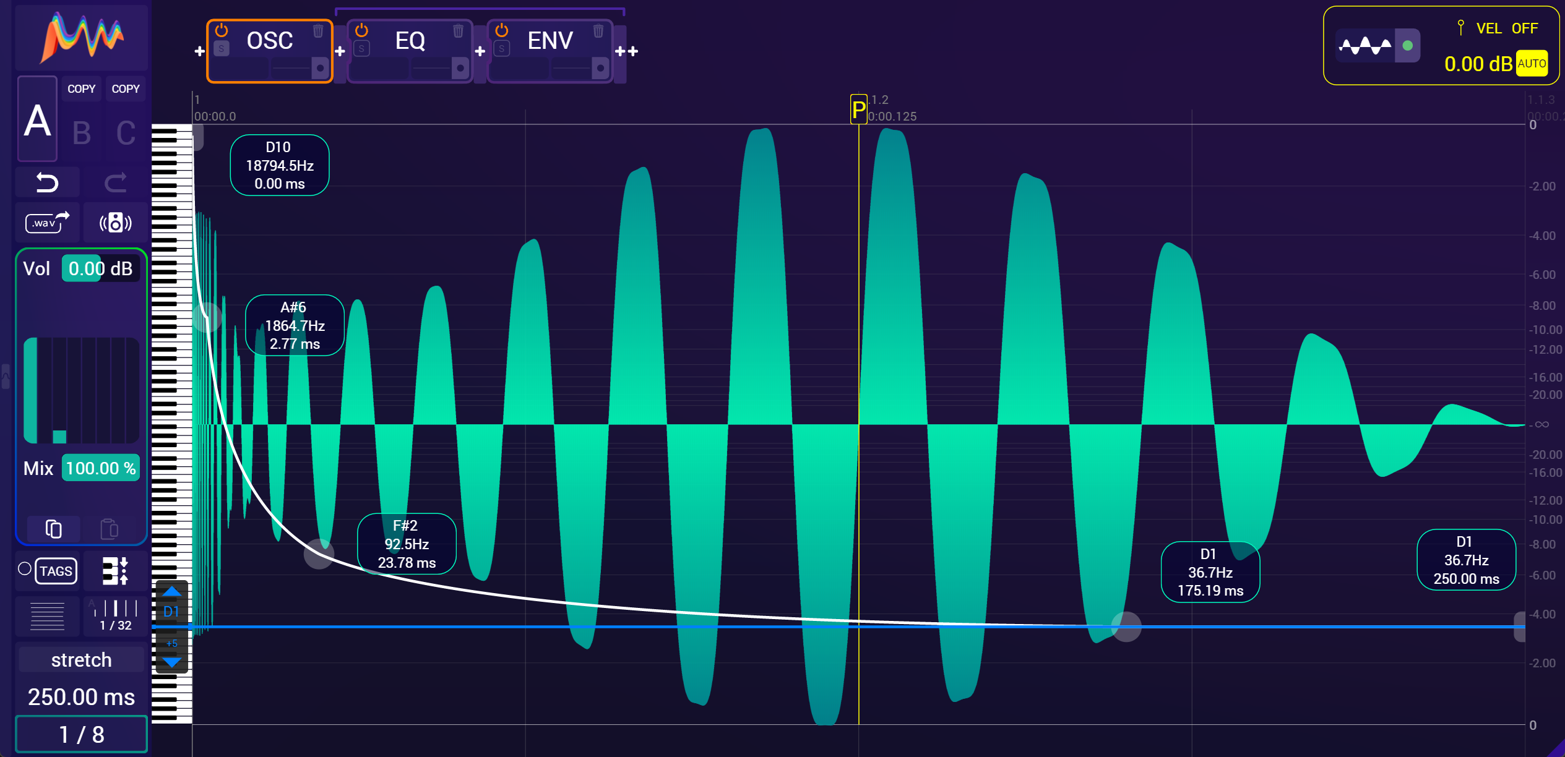Select the radio circle beside TAGS
The width and height of the screenshot is (1565, 757).
25,569
